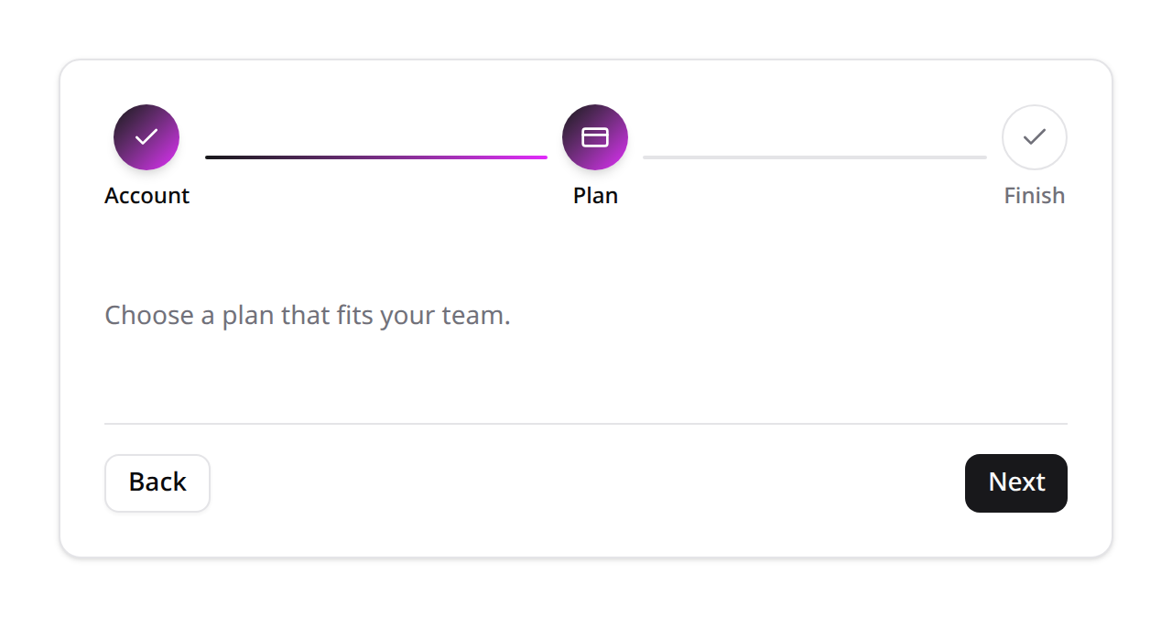Click the Next button
Image resolution: width=1172 pixels, height=617 pixels.
click(1016, 483)
